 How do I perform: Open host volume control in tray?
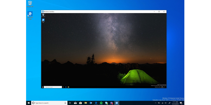[x=166, y=103]
